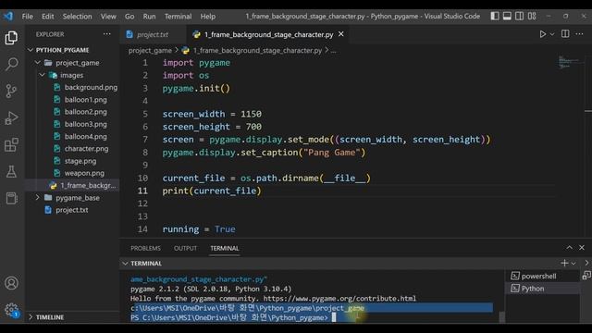Click line number 14 in gutter
The width and height of the screenshot is (592, 333).
point(142,229)
